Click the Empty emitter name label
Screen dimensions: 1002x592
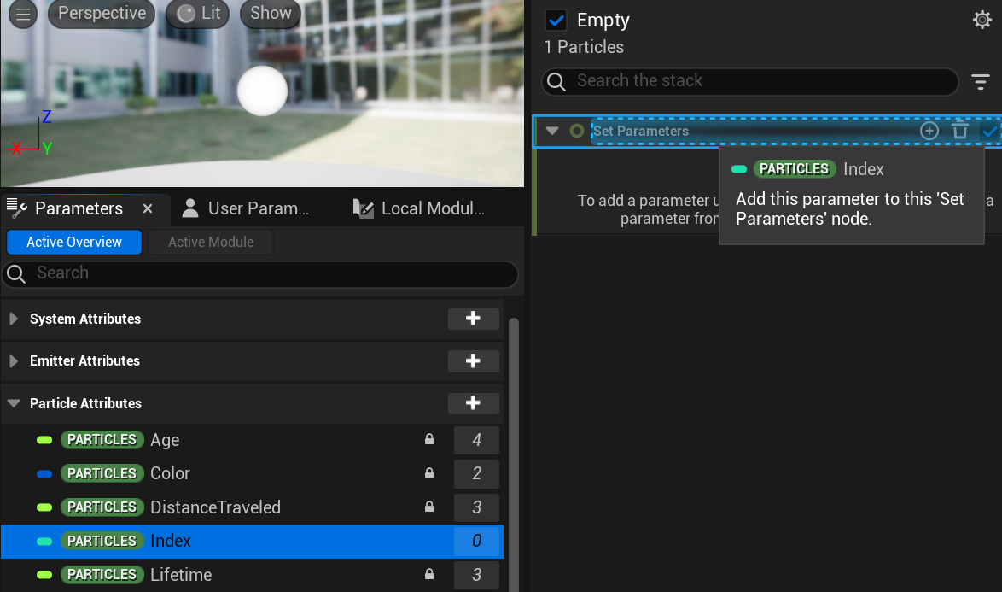point(603,21)
